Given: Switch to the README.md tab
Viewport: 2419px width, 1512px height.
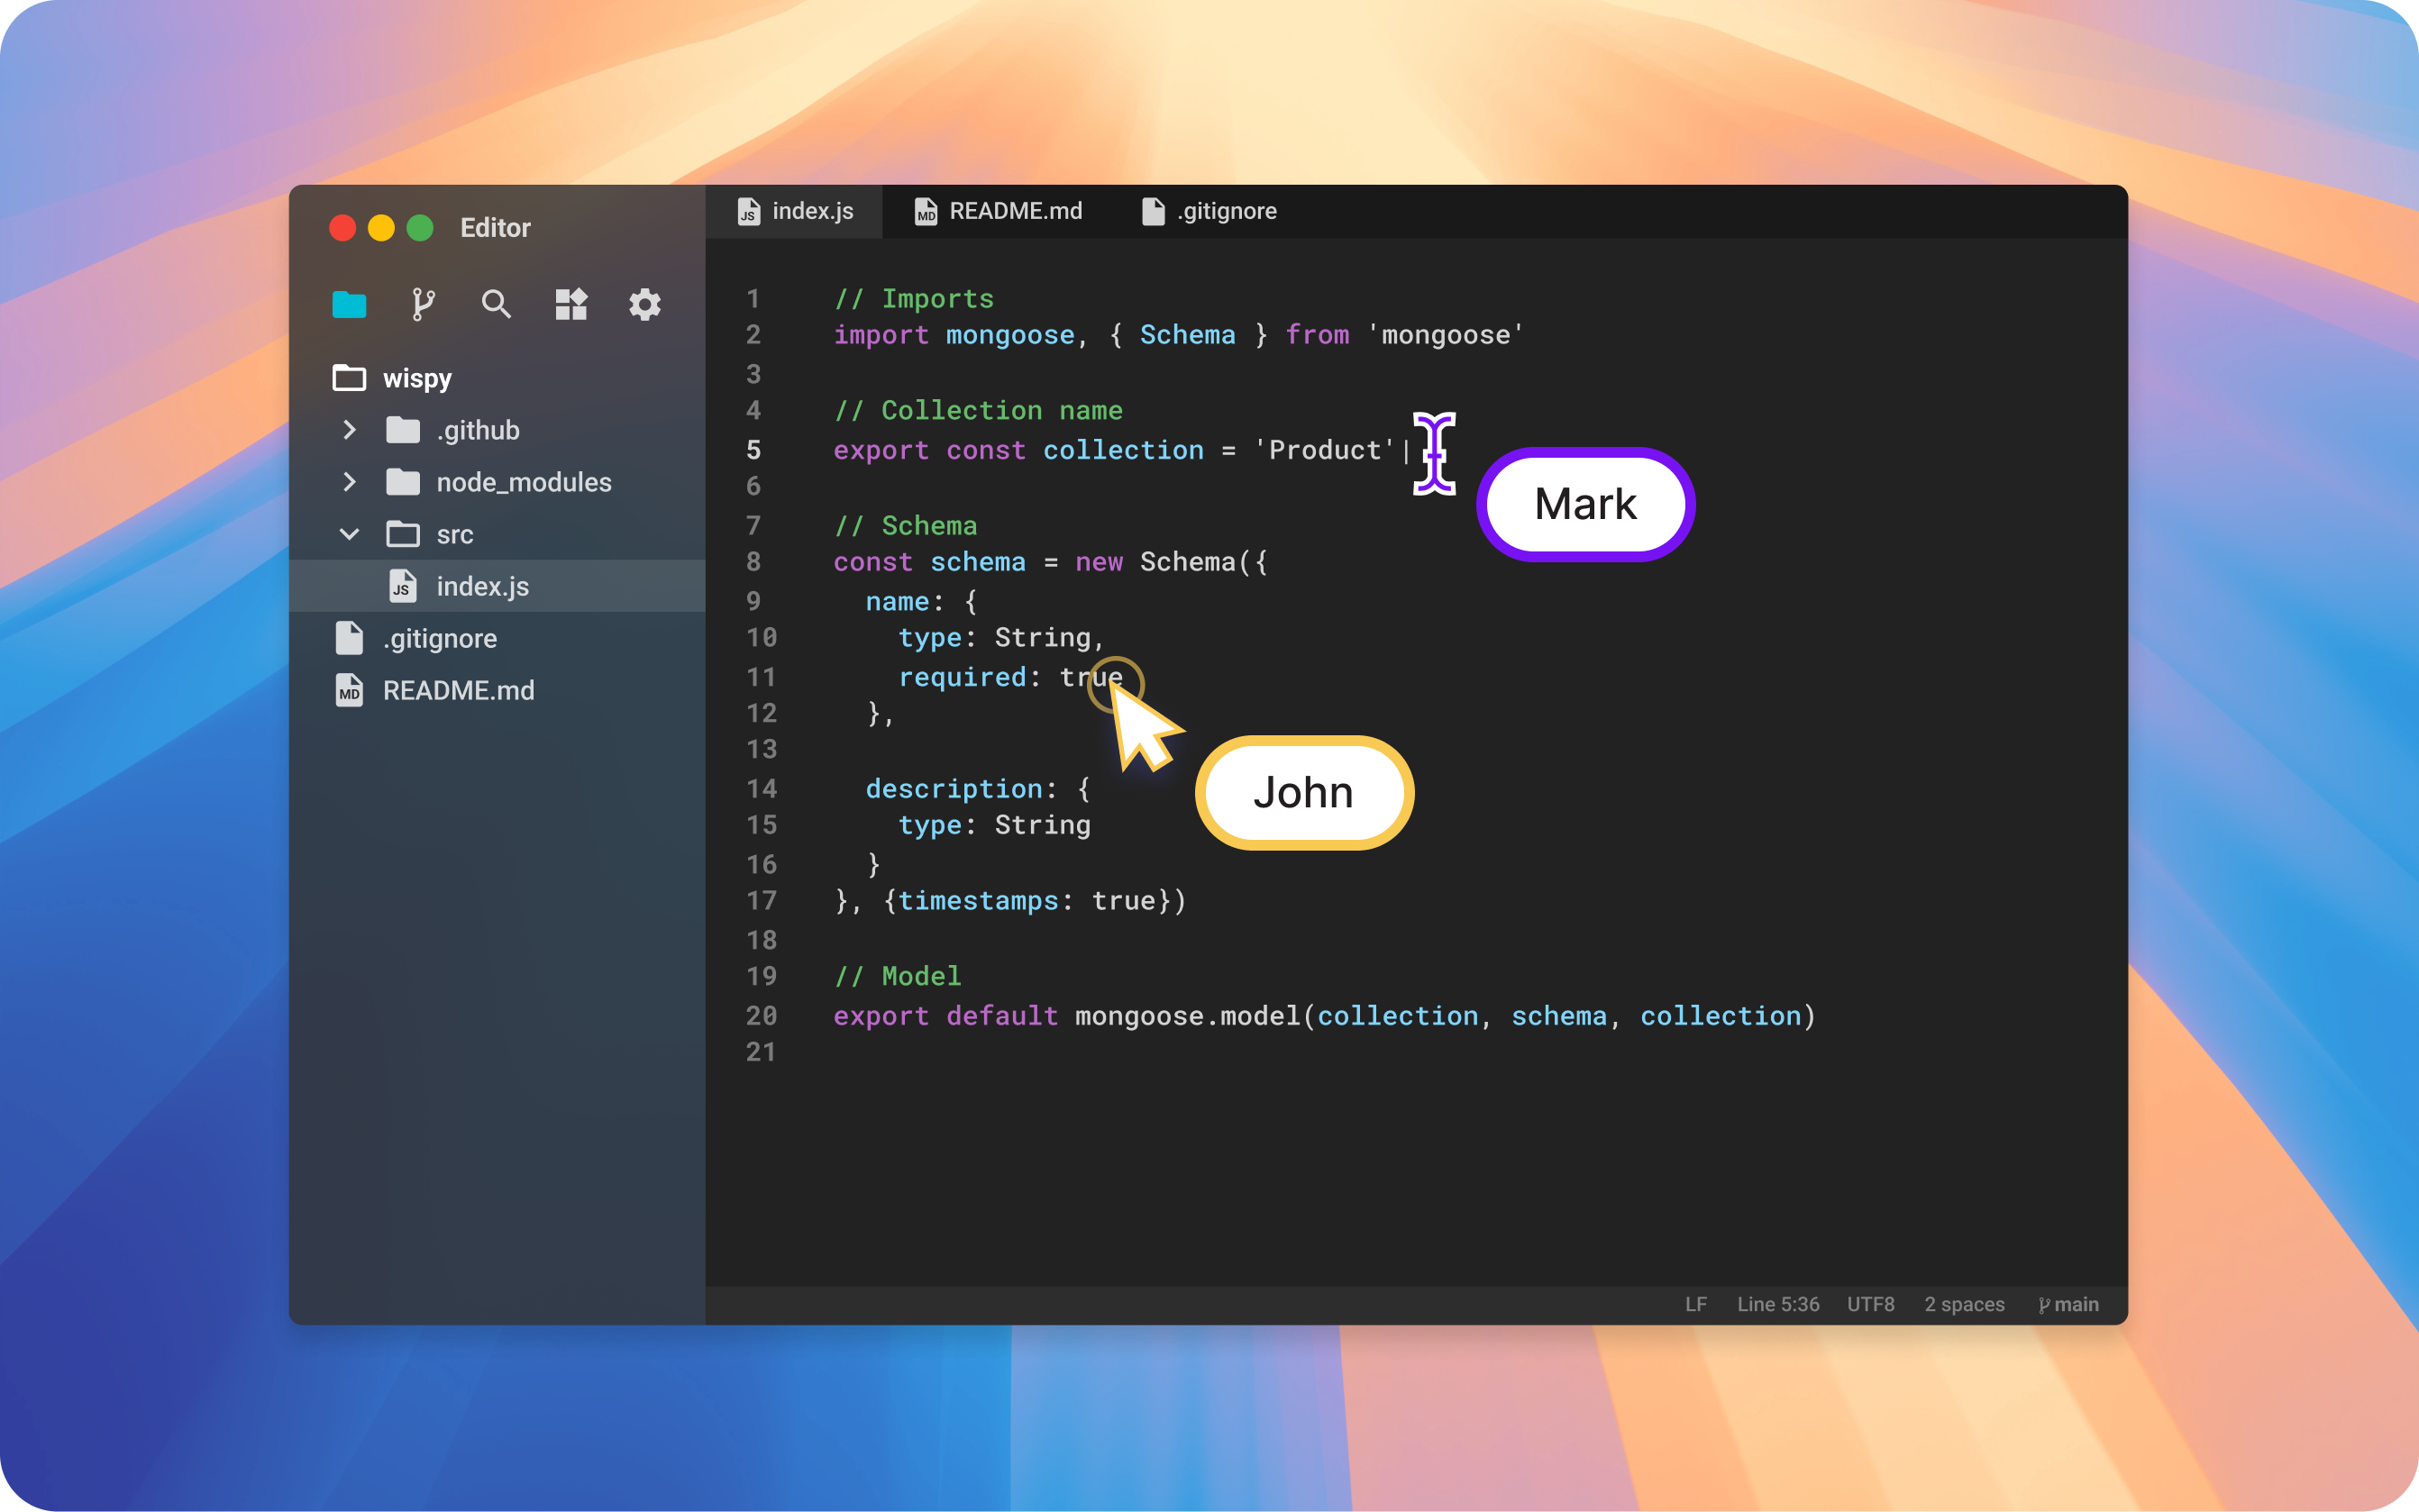Looking at the screenshot, I should tap(998, 211).
